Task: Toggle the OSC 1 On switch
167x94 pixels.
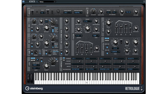Action: point(32,30)
